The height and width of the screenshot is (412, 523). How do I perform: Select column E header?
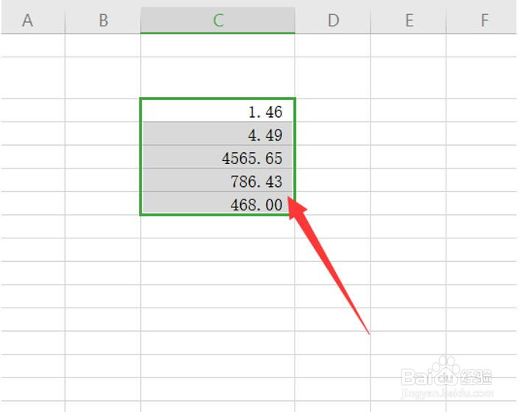click(x=408, y=20)
